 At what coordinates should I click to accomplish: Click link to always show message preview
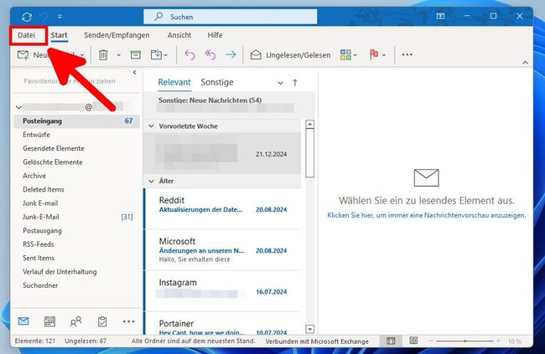click(x=427, y=215)
